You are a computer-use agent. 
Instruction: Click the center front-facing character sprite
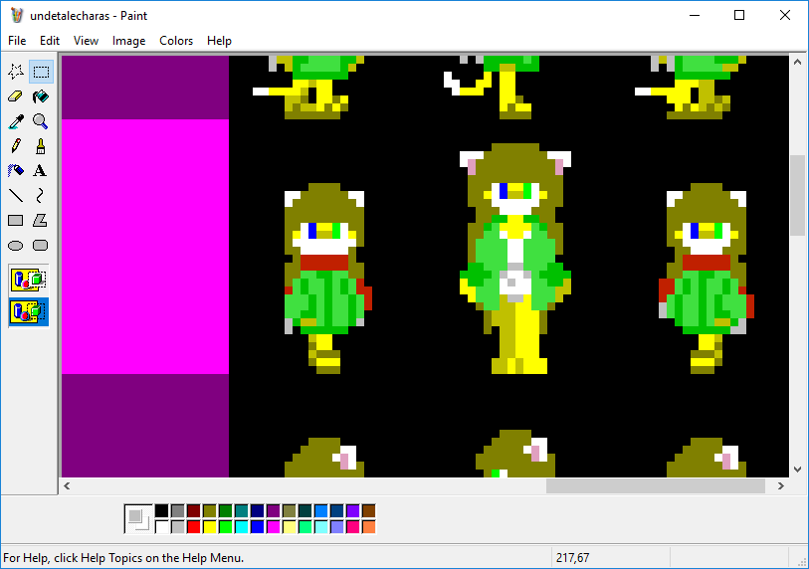point(515,259)
